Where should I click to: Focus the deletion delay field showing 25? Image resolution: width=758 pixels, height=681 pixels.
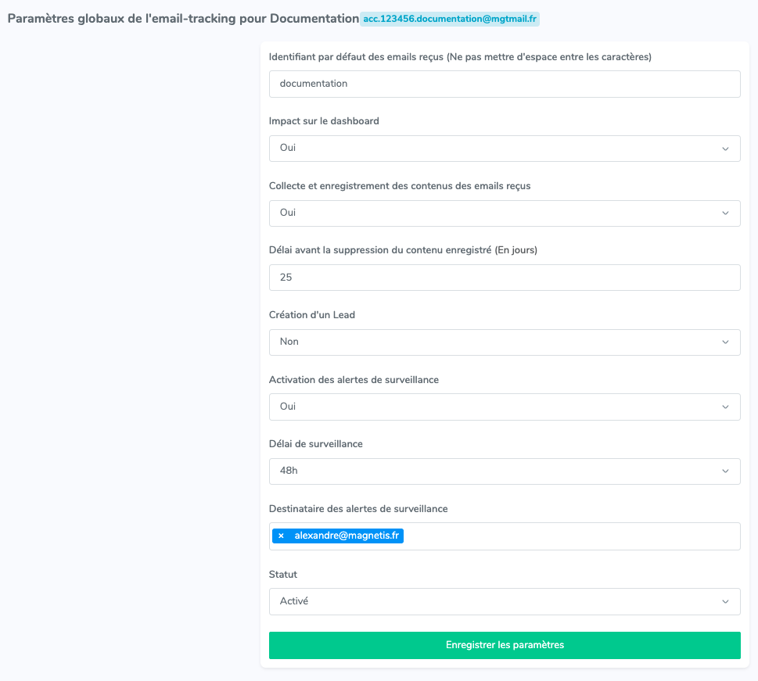[x=505, y=278]
